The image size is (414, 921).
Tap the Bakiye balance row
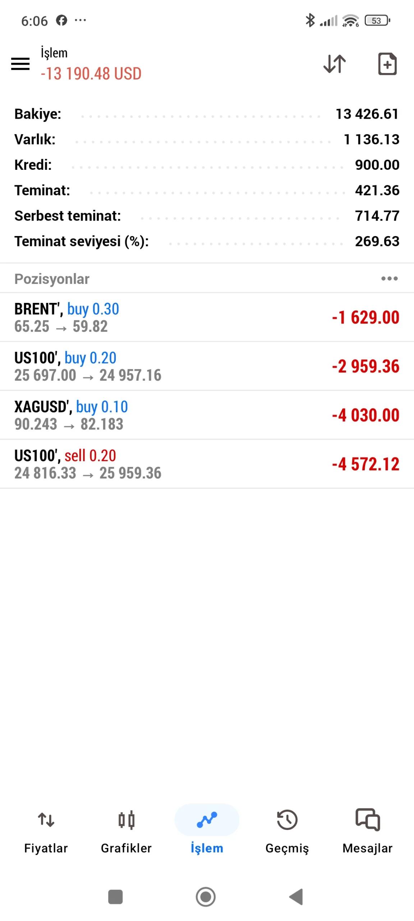pos(207,114)
